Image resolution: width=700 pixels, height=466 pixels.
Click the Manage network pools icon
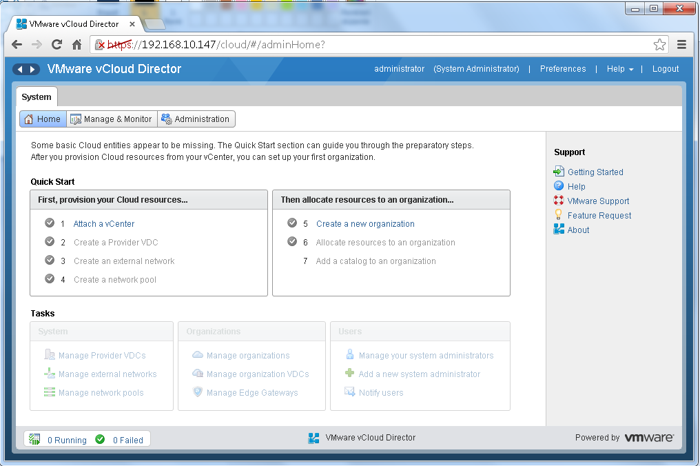[50, 392]
